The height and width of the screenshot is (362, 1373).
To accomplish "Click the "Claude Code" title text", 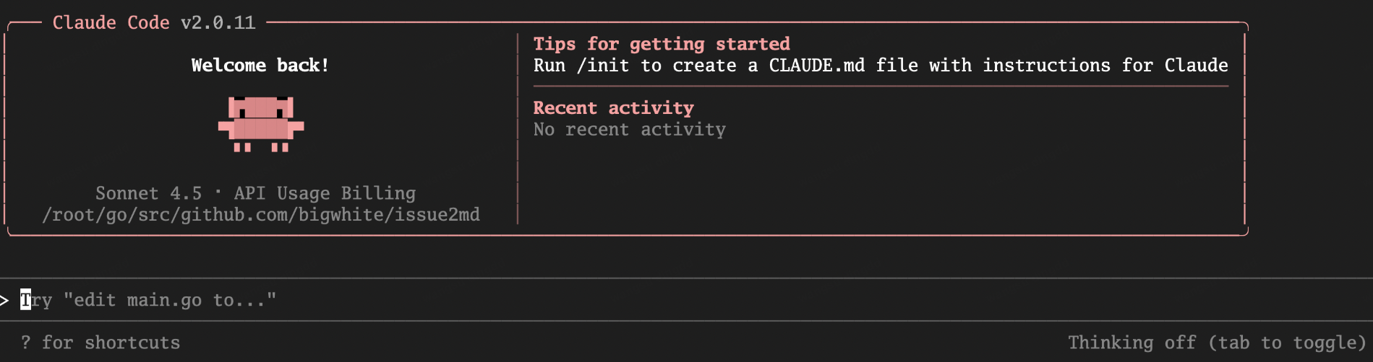I will click(x=111, y=23).
